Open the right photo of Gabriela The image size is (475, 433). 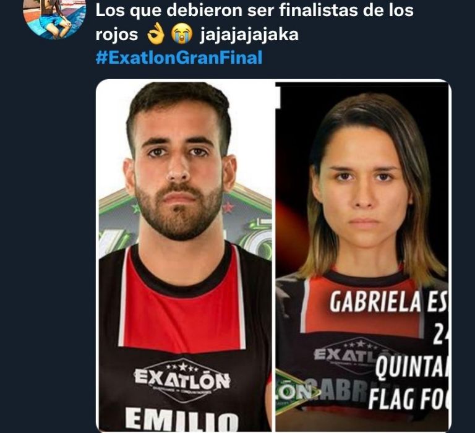(x=362, y=256)
